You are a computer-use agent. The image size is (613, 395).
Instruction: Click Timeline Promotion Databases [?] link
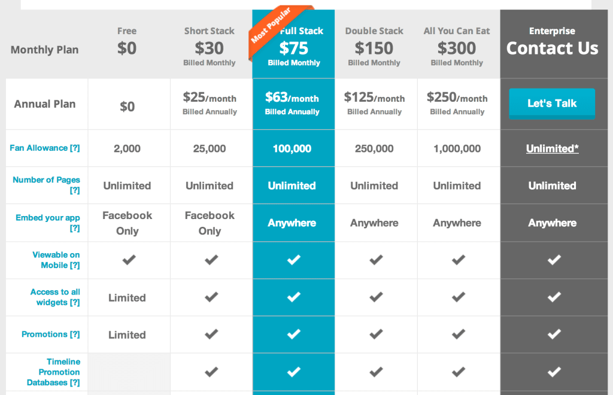coord(54,372)
